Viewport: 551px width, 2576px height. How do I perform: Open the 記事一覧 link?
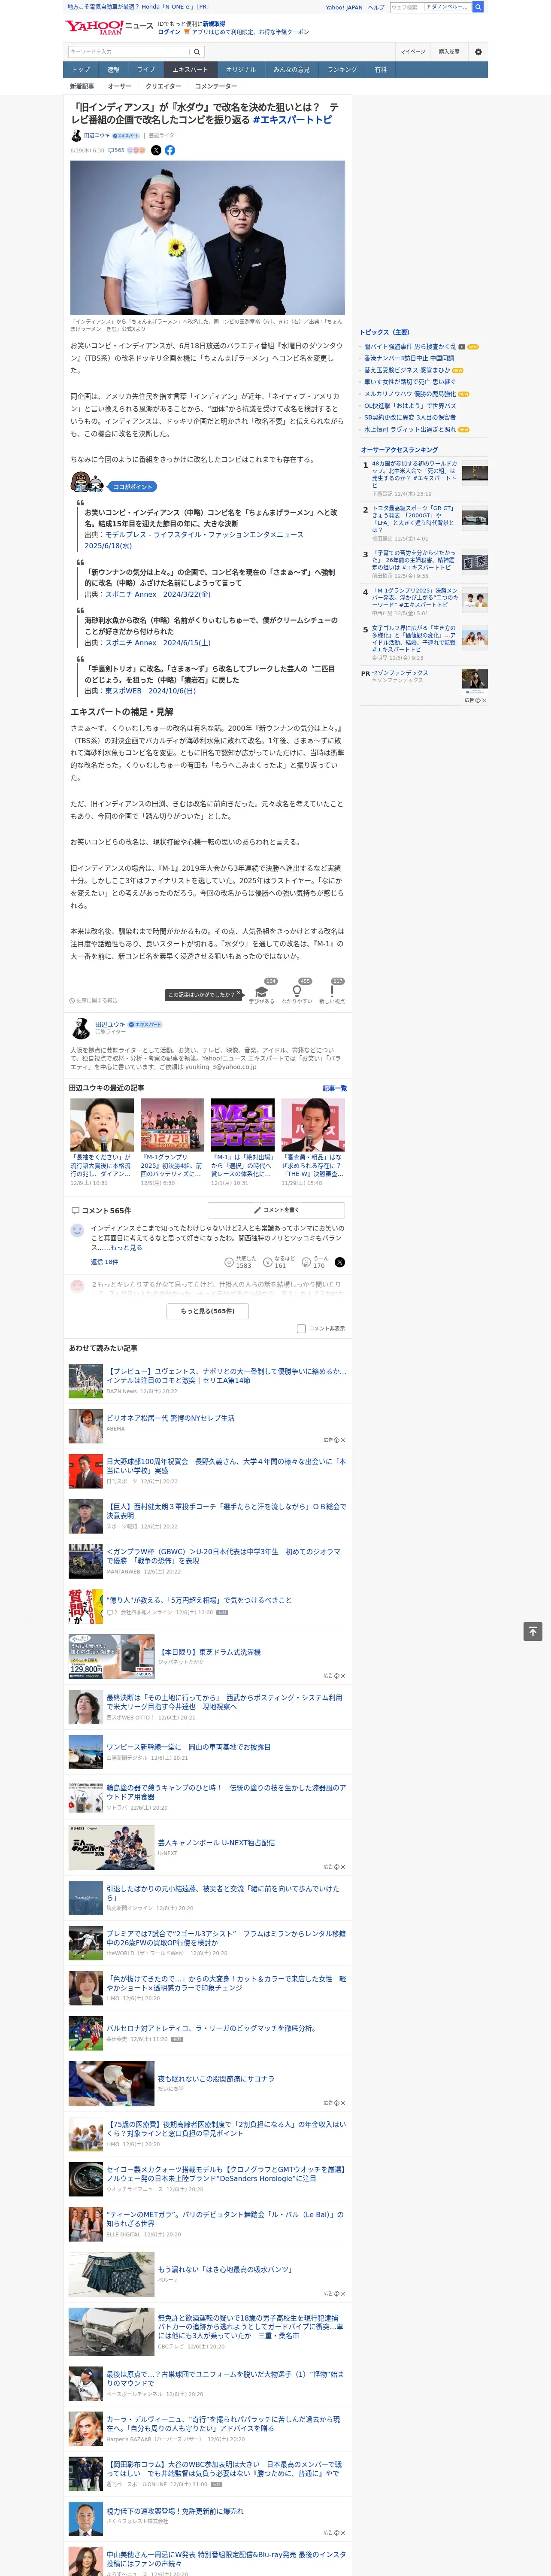[x=335, y=1088]
